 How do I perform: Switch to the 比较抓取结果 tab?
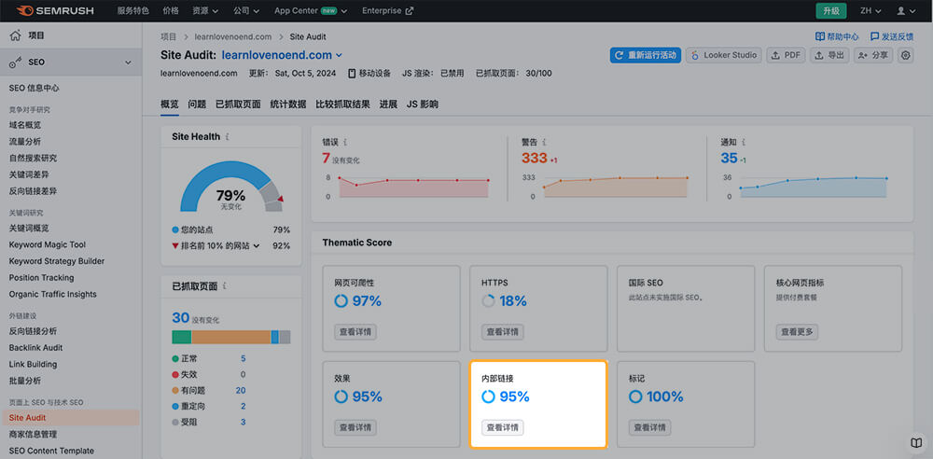click(x=342, y=104)
